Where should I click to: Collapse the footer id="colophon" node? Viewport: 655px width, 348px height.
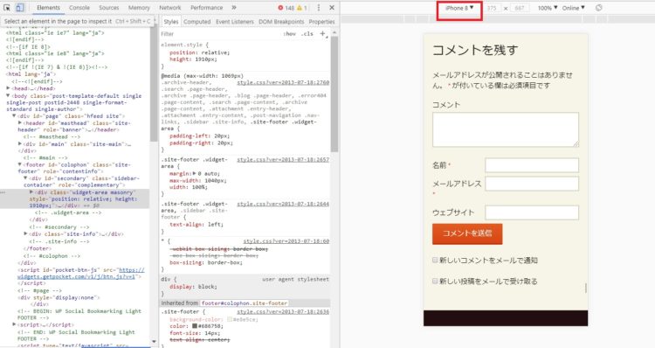[19, 164]
